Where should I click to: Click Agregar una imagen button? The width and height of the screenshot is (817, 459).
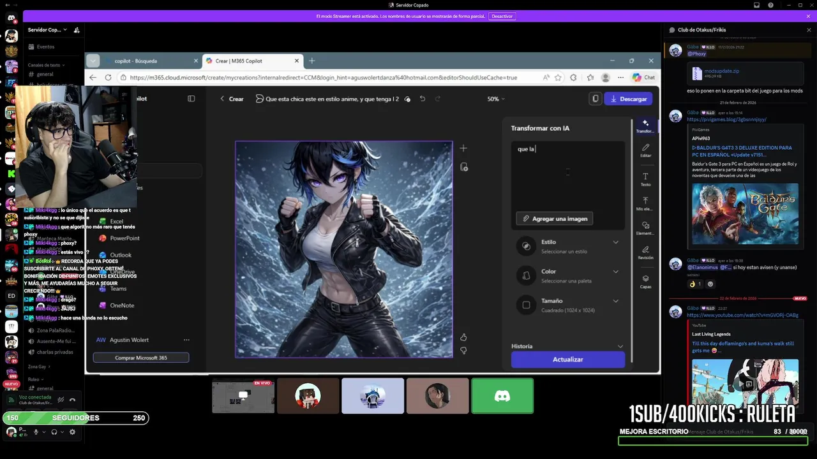[555, 219]
